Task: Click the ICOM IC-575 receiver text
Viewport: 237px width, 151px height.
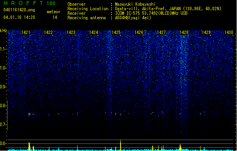Action: pos(151,13)
